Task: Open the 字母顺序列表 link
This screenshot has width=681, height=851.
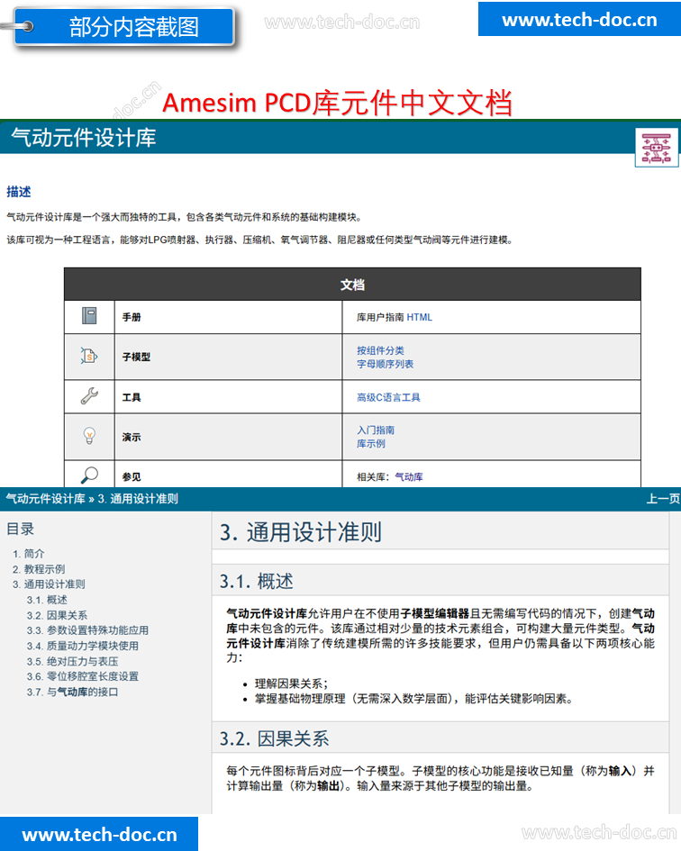Action: point(385,364)
